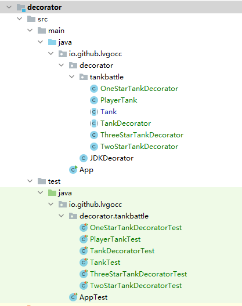
Task: Select the src folder label
Action: (42, 19)
